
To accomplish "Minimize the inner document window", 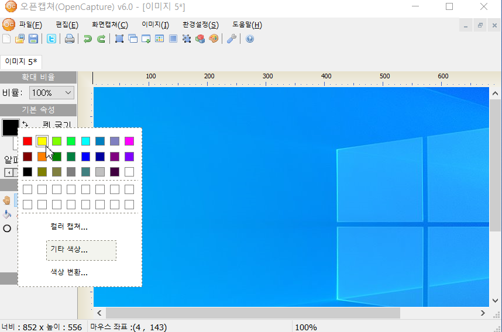I will pos(466,25).
